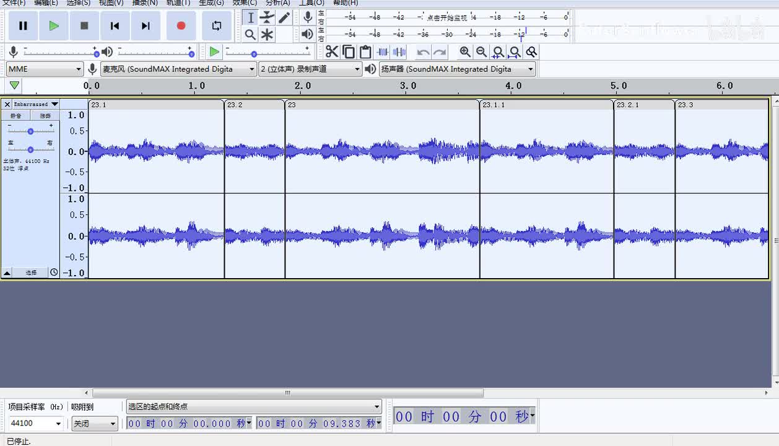Adjust the Embarrassed track pan slider

30,149
